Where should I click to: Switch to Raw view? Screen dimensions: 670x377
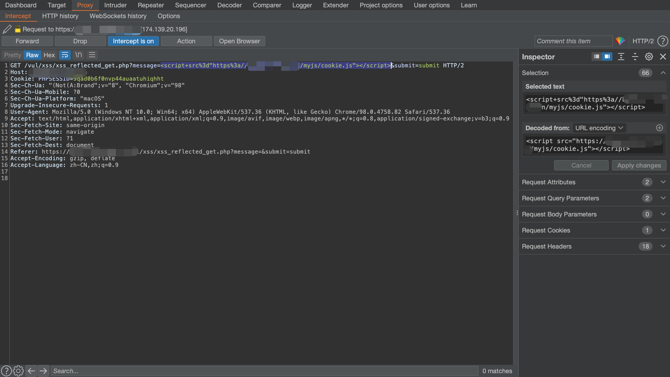coord(32,55)
